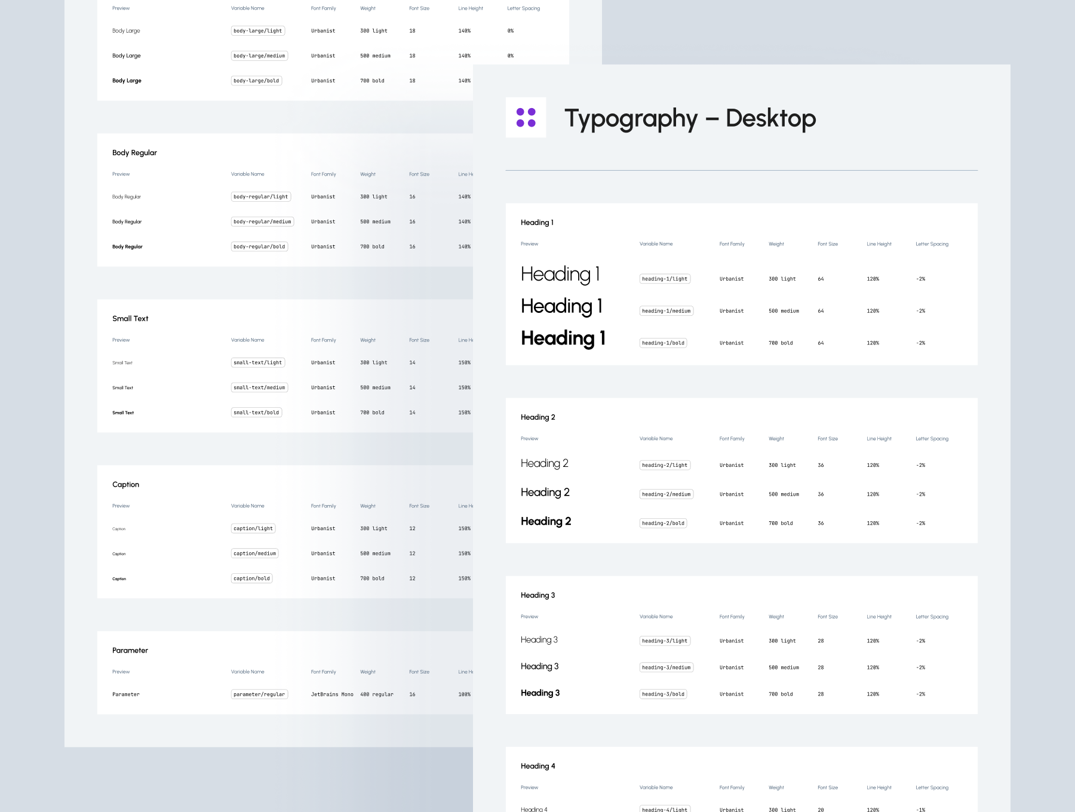Select the heading-2/light variable chip
Viewport: 1075px width, 812px height.
coord(665,465)
